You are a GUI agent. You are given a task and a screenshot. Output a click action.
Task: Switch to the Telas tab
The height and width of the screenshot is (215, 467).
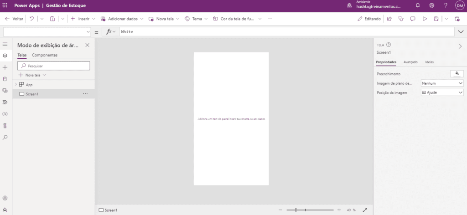(22, 55)
